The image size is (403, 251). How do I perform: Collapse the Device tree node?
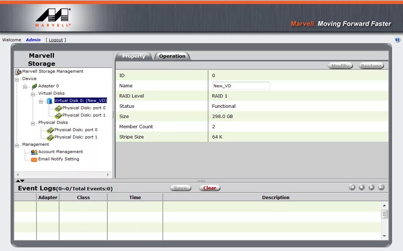click(17, 80)
